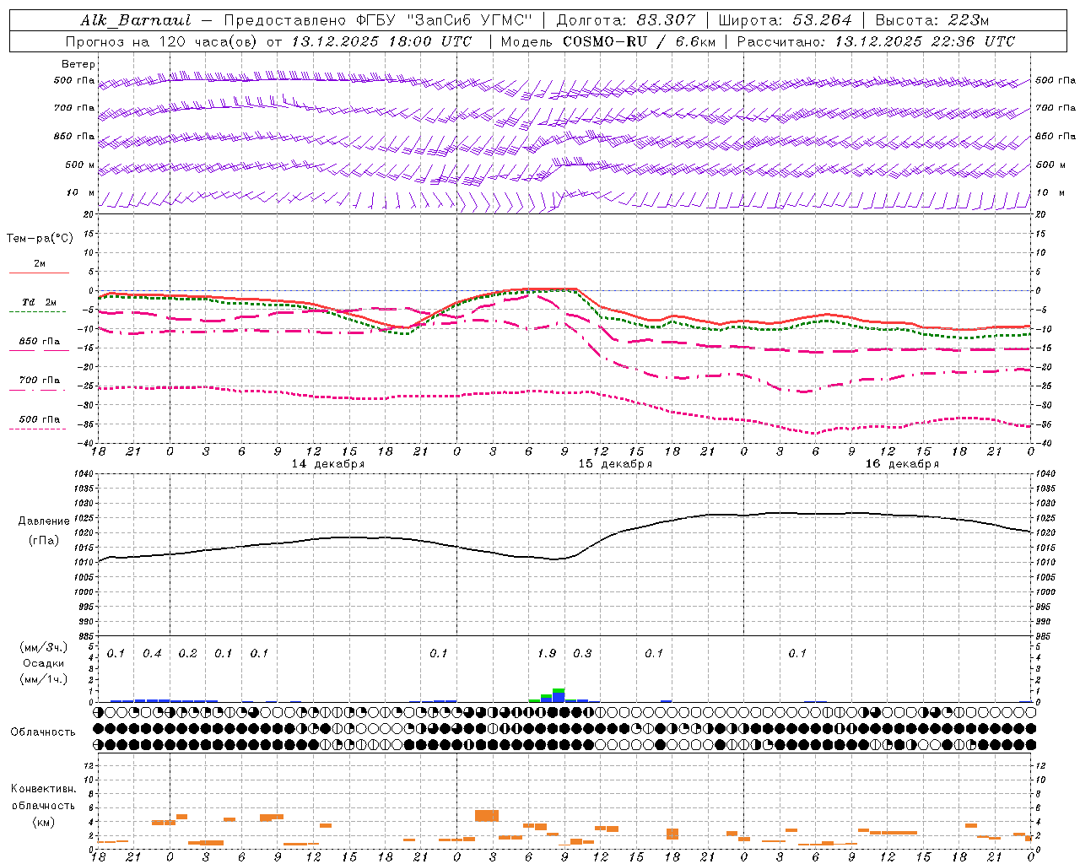Click the 0.3 precipitation amount value
This screenshot has width=1080, height=864.
point(582,653)
